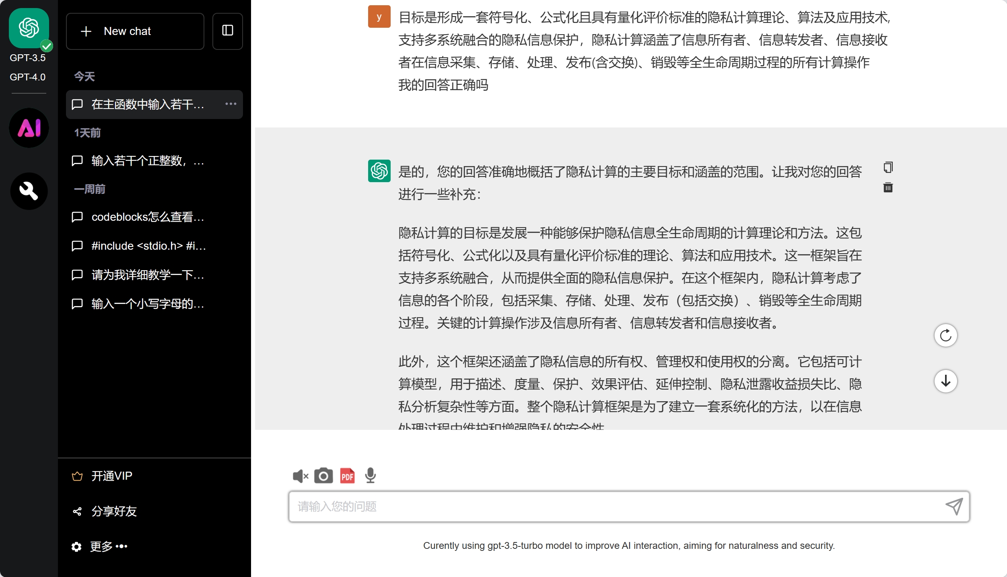This screenshot has width=1007, height=577.
Task: Start a New chat
Action: pos(135,31)
